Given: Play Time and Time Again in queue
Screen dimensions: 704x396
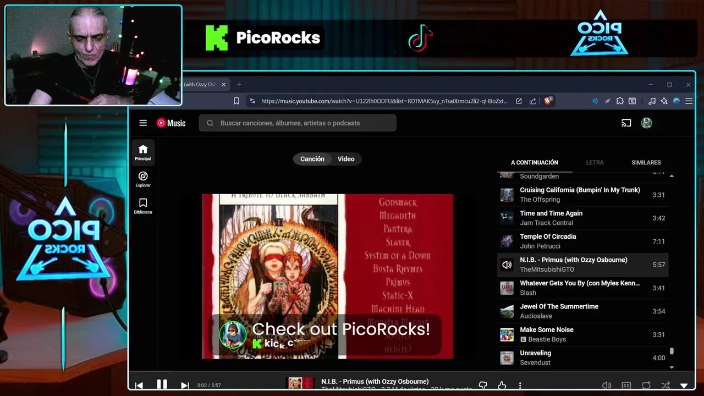Looking at the screenshot, I should tap(583, 218).
